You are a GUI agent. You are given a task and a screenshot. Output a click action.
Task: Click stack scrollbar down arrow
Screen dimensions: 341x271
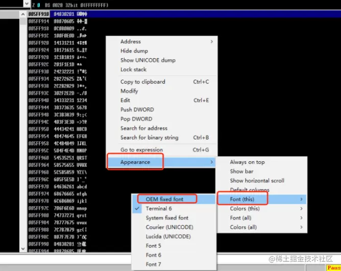[23, 249]
